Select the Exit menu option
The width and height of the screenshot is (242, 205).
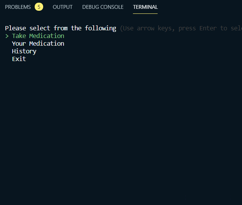tap(19, 59)
